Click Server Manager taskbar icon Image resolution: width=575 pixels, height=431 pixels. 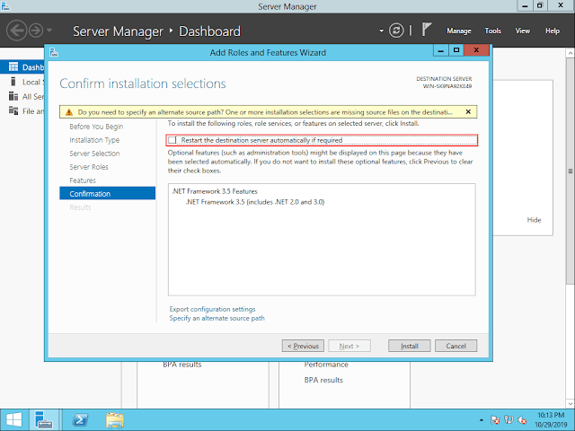tap(44, 420)
